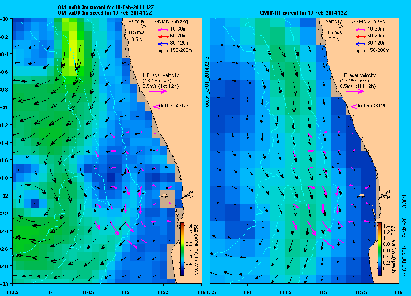This screenshot has width=411, height=296.
Task: Click latitude label '-33' on the OM_anD0 axis
Action: (4, 284)
